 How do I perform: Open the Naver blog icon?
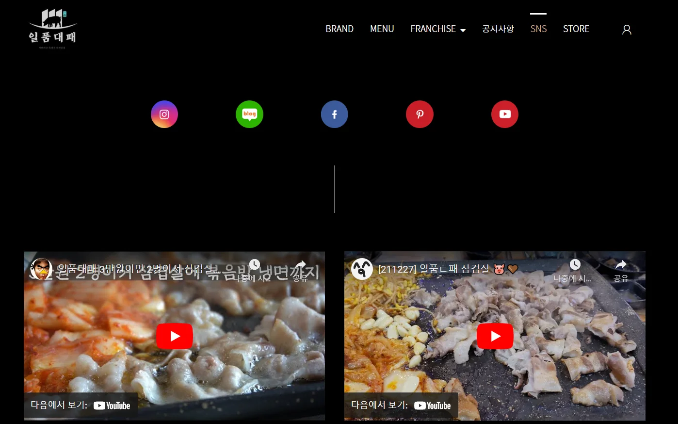(x=249, y=114)
